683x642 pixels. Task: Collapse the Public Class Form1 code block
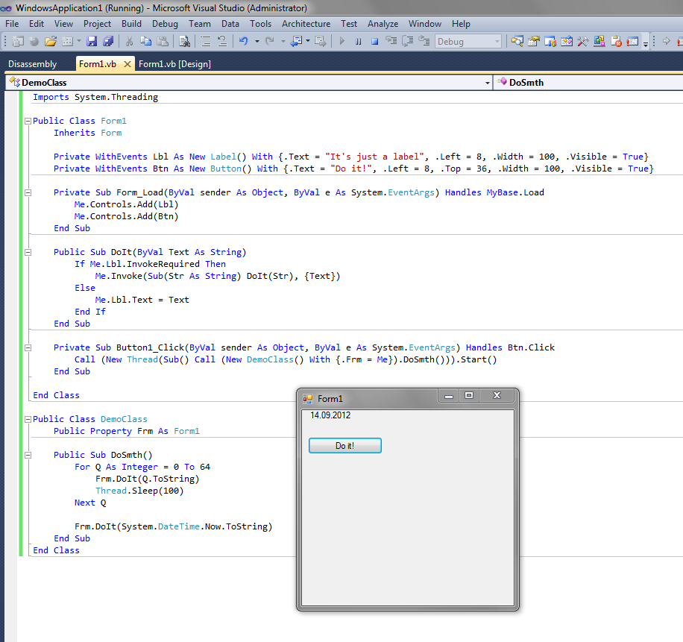tap(28, 121)
